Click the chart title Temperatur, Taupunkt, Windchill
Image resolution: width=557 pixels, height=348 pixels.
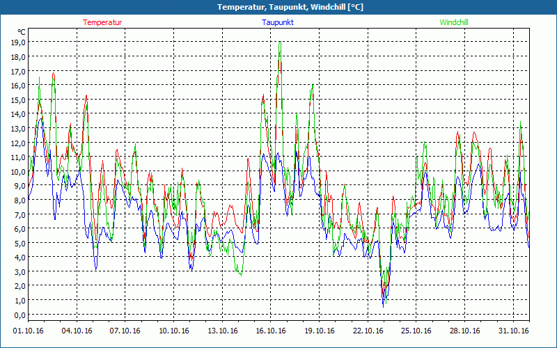click(290, 7)
